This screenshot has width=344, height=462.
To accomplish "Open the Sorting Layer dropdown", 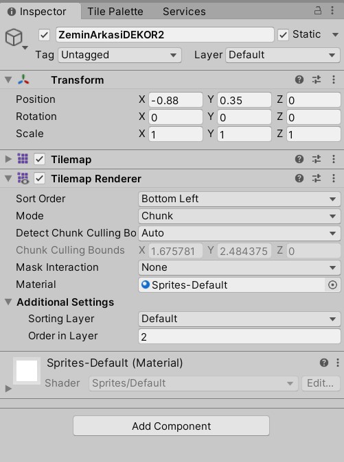I will point(239,319).
